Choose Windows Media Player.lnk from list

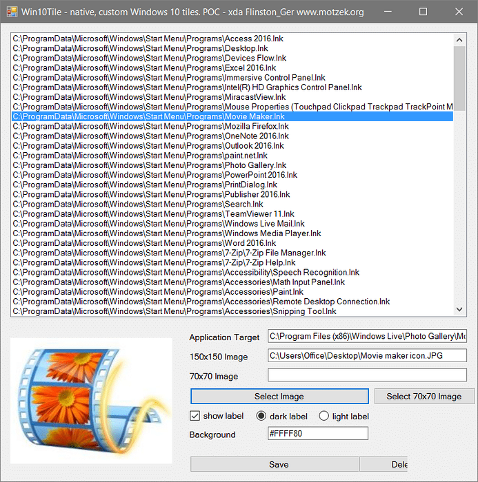pos(167,233)
